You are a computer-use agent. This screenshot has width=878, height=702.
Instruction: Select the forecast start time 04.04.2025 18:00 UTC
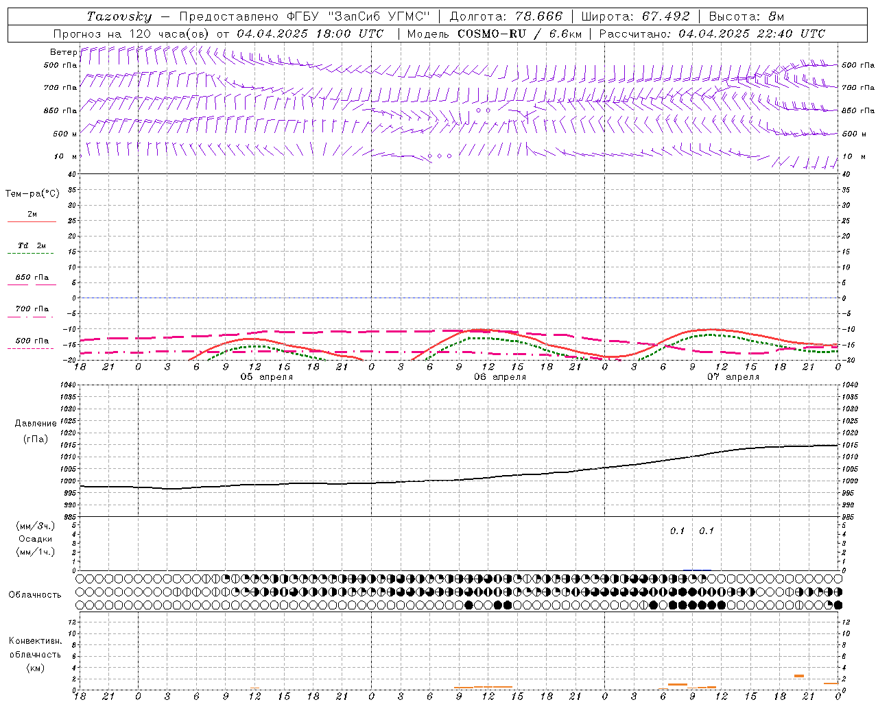310,34
